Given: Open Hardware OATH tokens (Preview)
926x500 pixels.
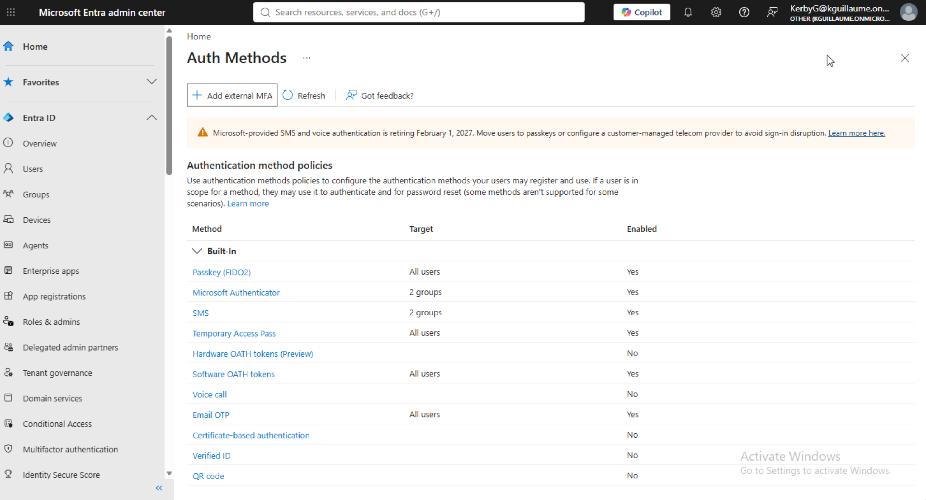Looking at the screenshot, I should point(253,354).
